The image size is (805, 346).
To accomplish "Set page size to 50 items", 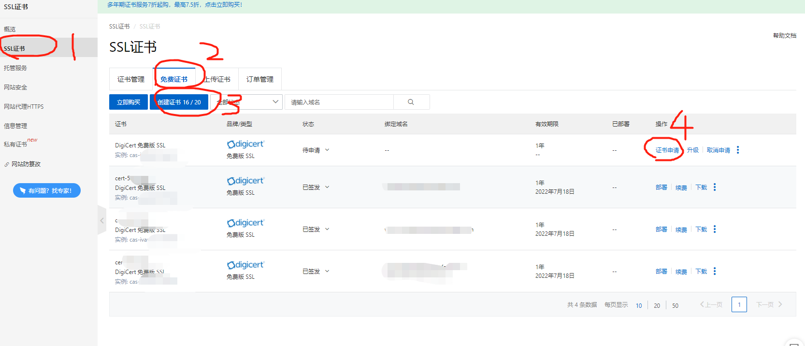I will (x=675, y=305).
